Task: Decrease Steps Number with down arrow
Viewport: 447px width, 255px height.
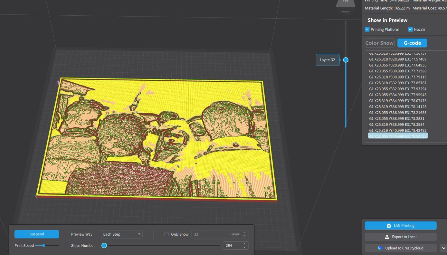Action: coord(244,247)
